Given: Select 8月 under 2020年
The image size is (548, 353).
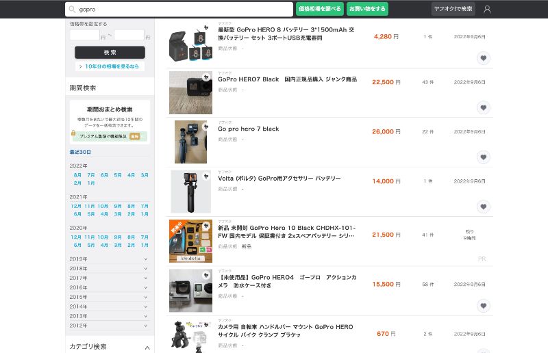Looking at the screenshot, I should 131,237.
